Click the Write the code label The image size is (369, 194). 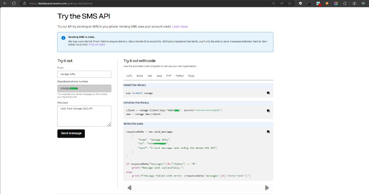tap(133, 124)
